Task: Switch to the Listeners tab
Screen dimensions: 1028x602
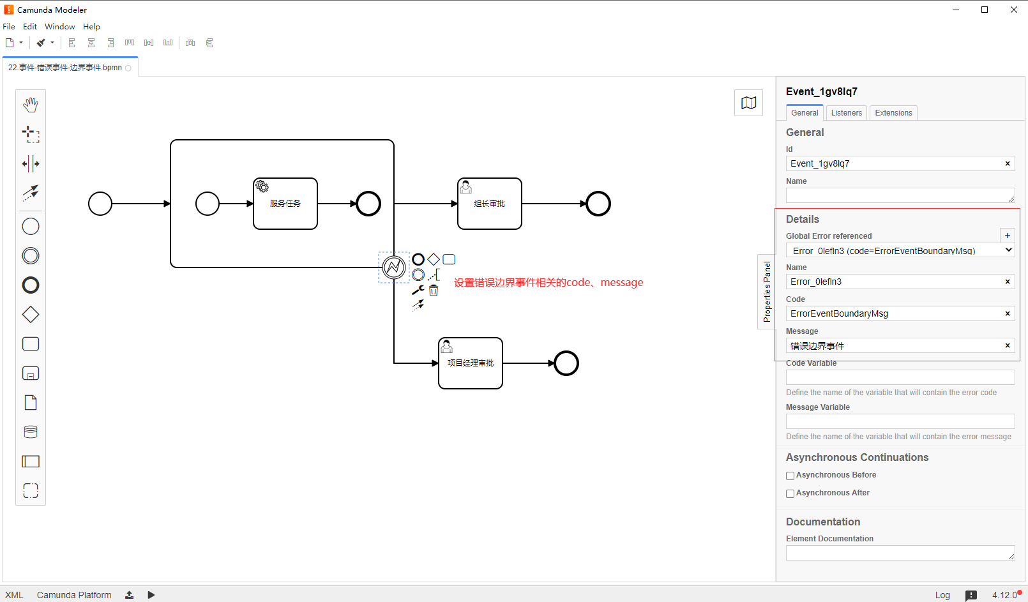Action: pos(847,113)
